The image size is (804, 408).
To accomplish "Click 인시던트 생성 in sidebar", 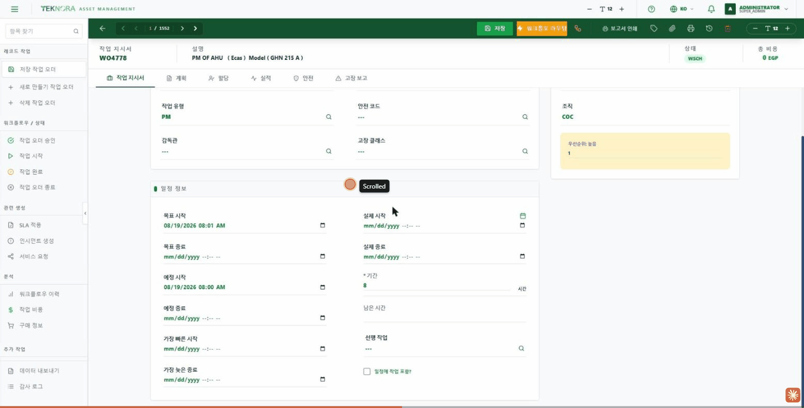I will coord(43,241).
